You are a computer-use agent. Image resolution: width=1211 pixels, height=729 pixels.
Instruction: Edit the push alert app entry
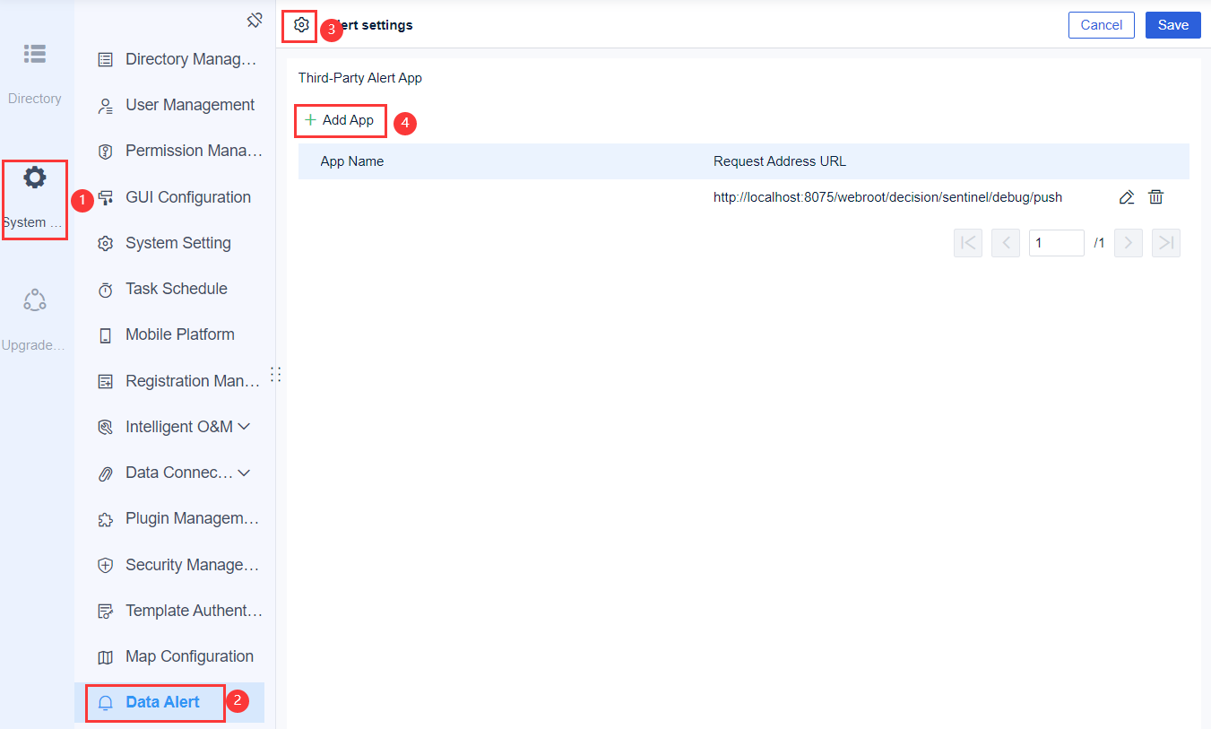pyautogui.click(x=1127, y=196)
